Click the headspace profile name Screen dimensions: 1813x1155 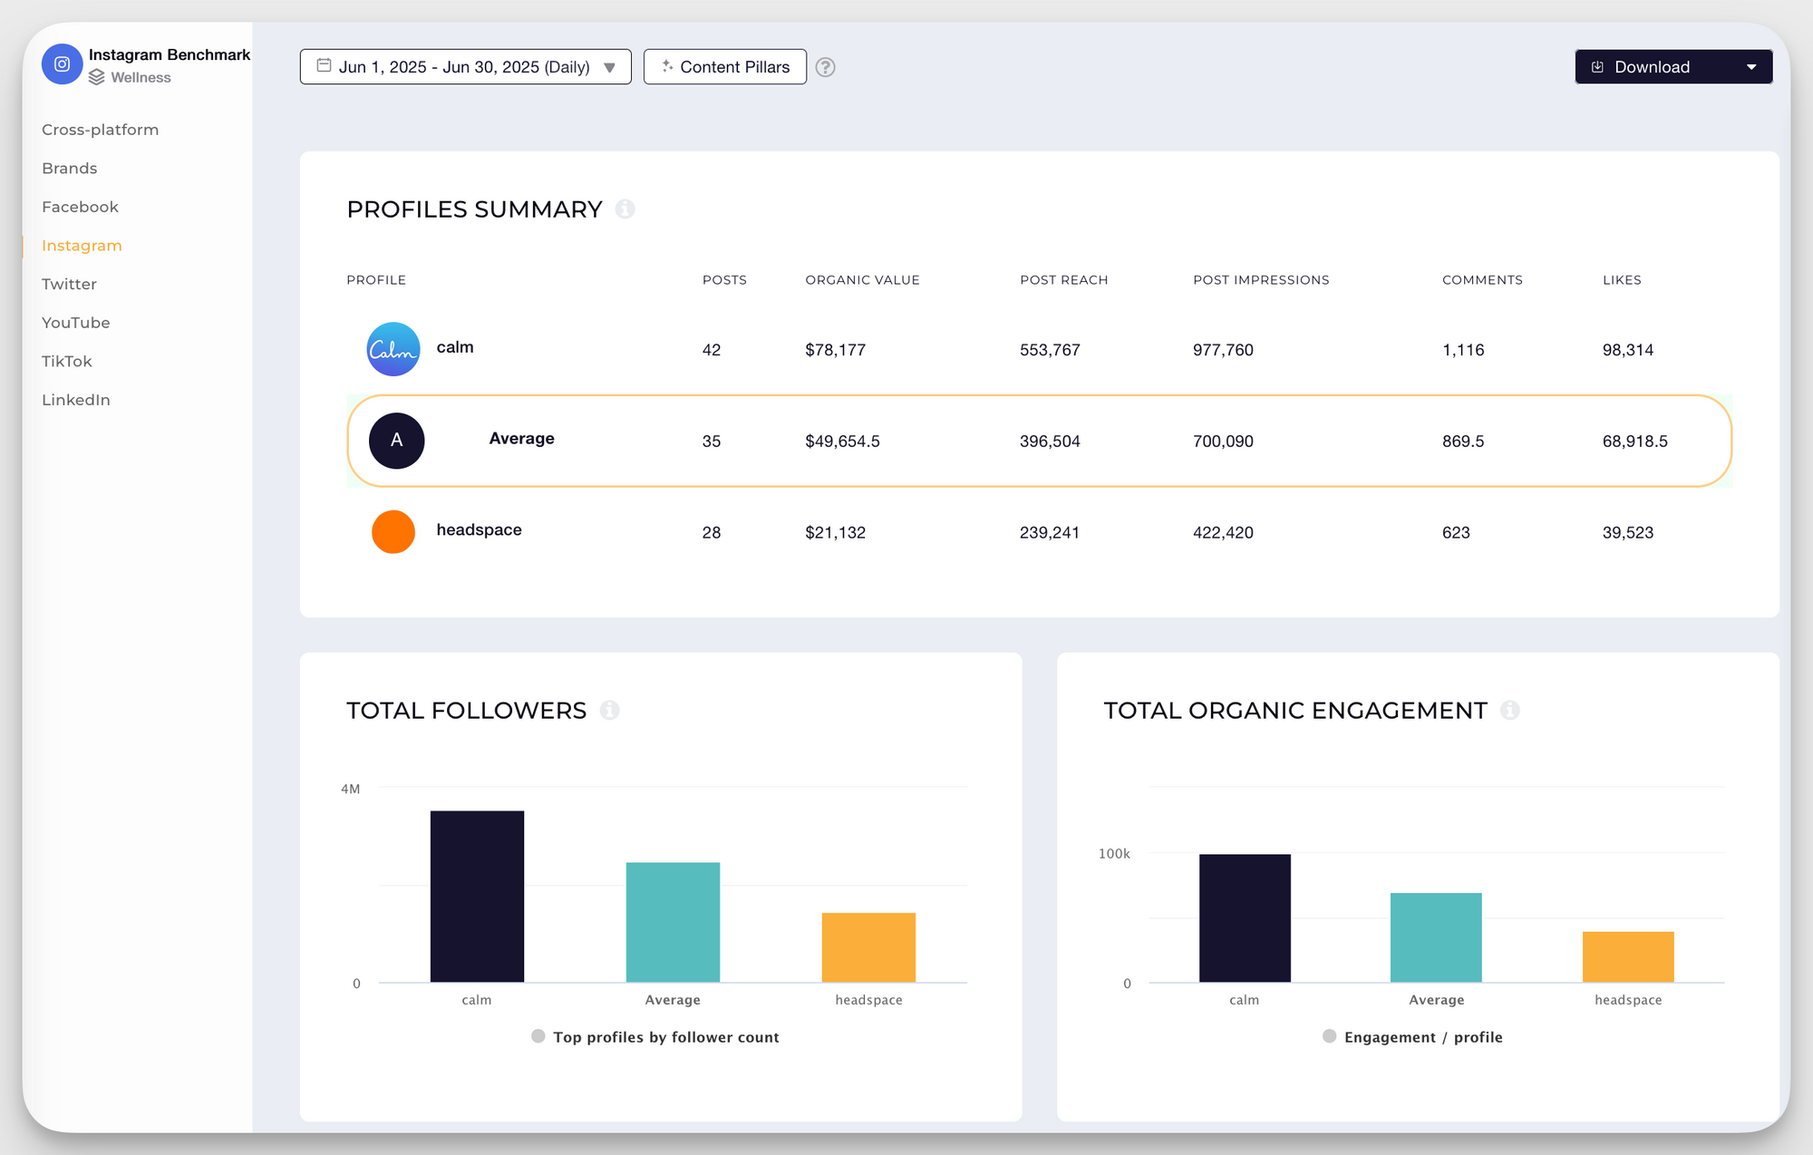click(x=479, y=529)
